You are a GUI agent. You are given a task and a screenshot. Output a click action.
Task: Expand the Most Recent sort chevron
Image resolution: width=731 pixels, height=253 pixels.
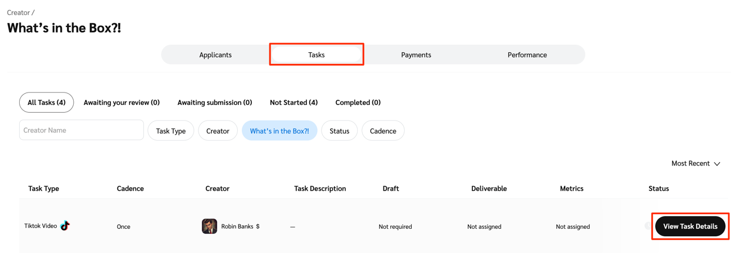click(x=717, y=164)
